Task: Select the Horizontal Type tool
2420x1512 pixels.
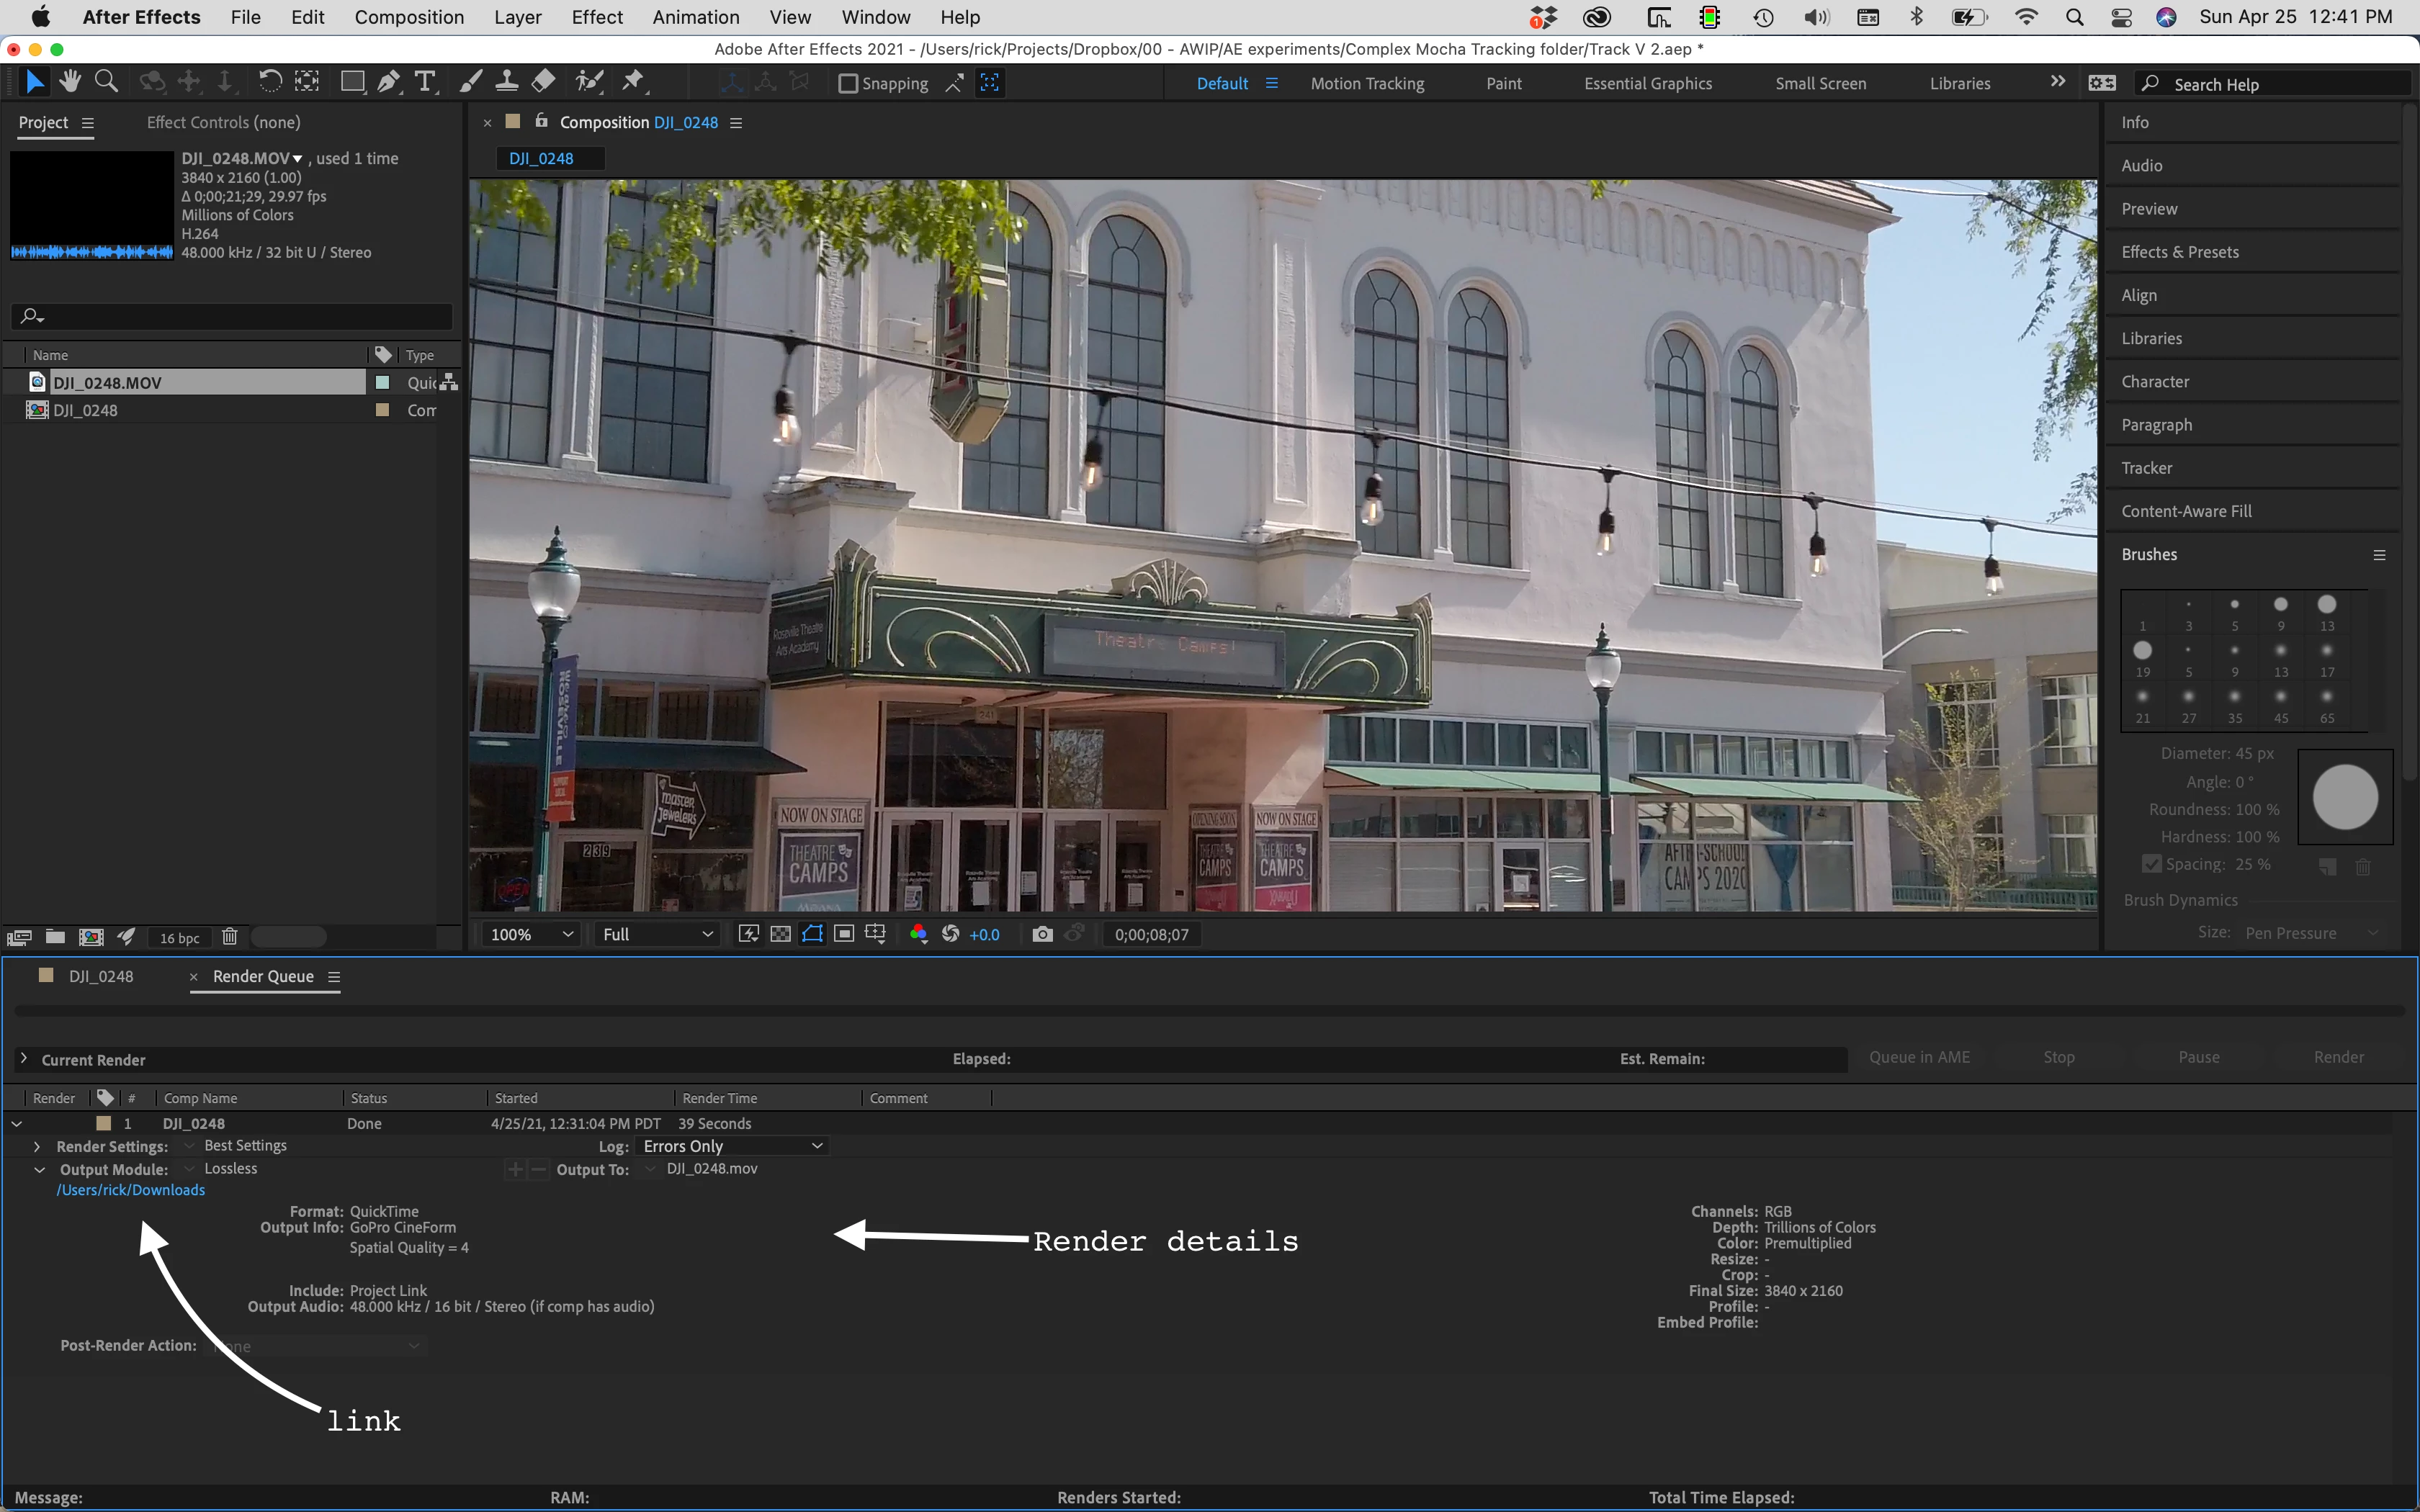Action: pos(425,82)
